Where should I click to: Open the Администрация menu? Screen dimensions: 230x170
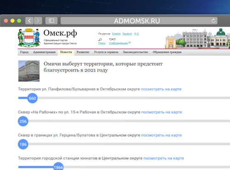tap(44, 52)
